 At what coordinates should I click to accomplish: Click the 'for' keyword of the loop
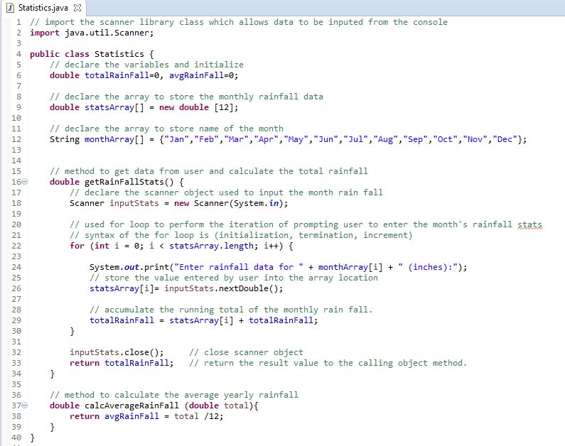[77, 246]
